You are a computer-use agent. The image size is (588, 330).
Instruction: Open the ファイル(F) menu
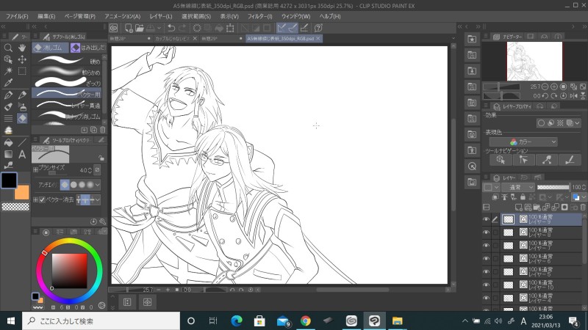17,16
